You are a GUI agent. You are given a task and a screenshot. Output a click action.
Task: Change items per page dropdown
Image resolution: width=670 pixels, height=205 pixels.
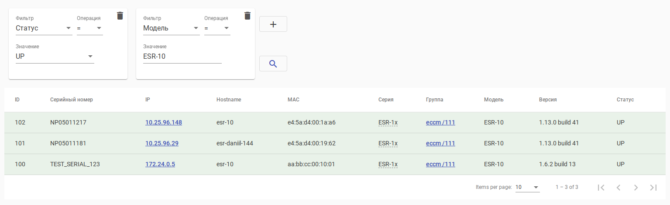527,187
